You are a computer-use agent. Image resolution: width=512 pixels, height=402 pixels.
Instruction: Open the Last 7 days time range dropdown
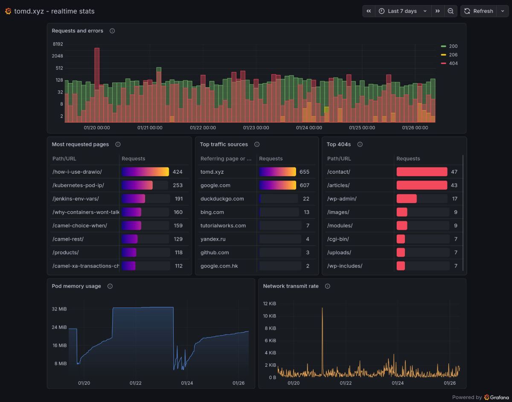pyautogui.click(x=402, y=11)
